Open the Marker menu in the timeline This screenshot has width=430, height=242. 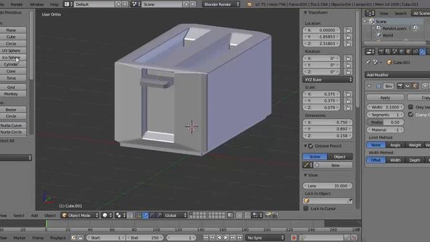pos(19,238)
